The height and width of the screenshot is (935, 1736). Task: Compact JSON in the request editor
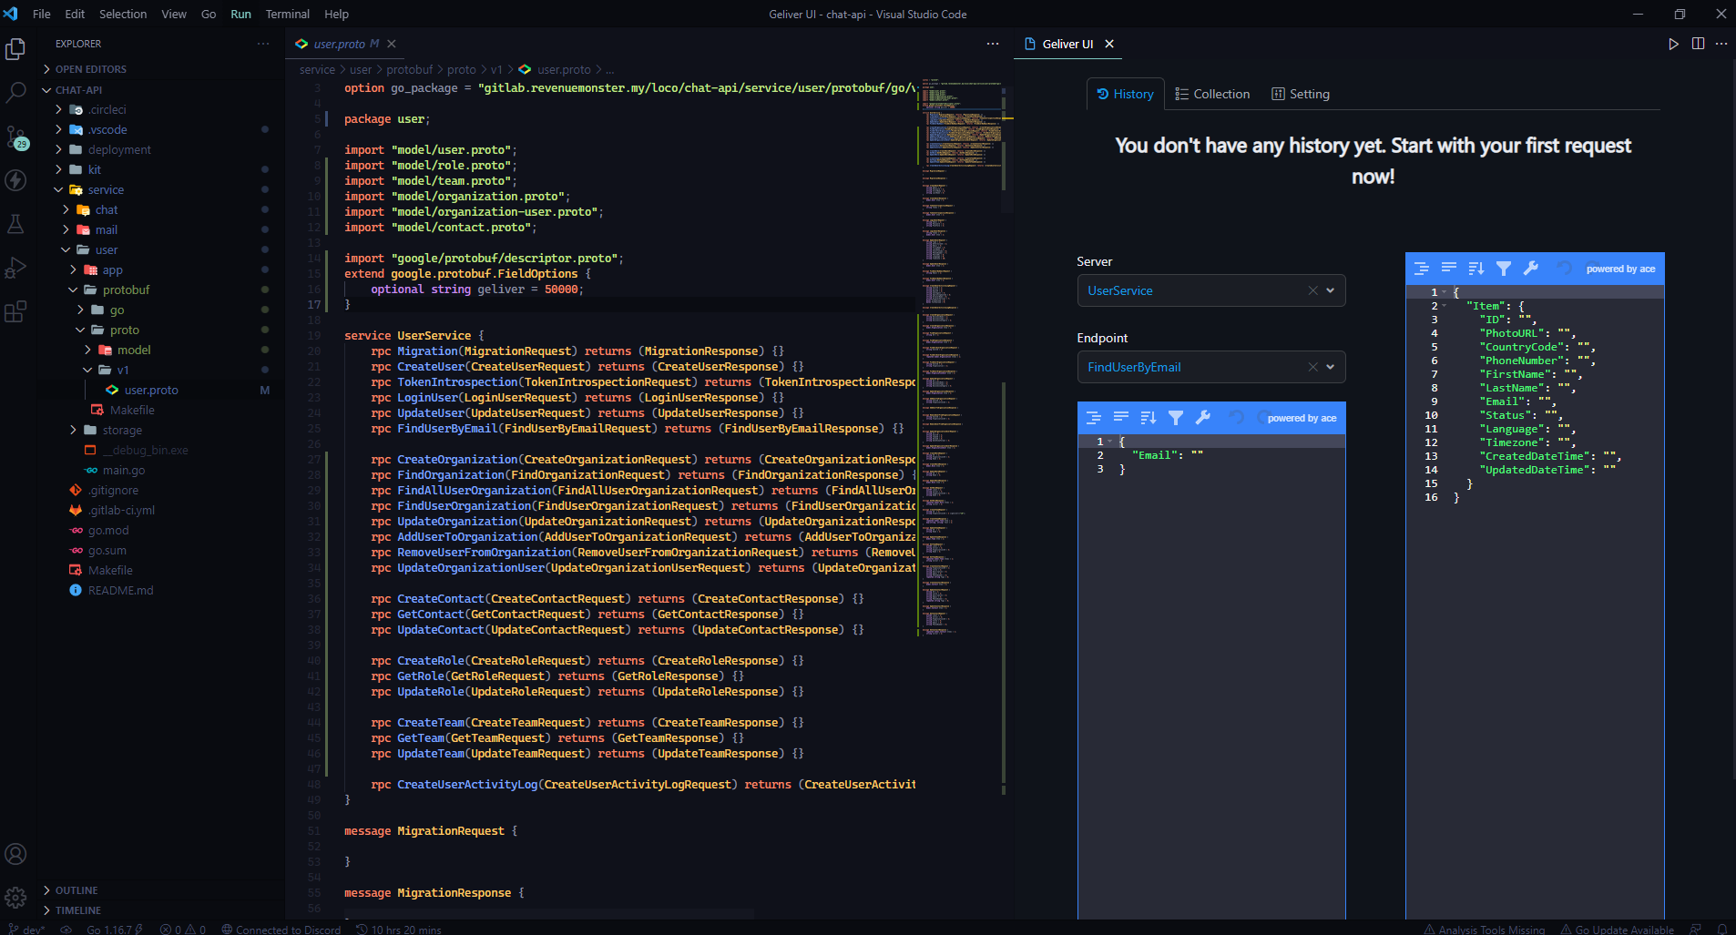click(x=1121, y=418)
